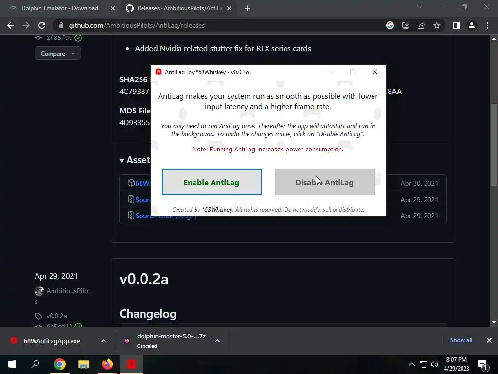
Task: Show hidden system tray icons
Action: [411, 364]
